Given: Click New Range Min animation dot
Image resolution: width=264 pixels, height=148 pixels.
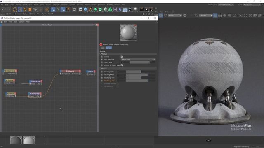Looking at the screenshot, I should click(102, 78).
